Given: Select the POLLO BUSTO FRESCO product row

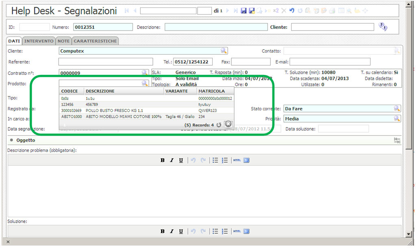Looking at the screenshot, I should 114,110.
